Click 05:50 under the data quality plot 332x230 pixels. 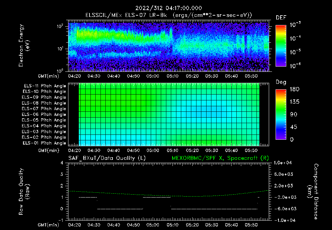pos(251,225)
